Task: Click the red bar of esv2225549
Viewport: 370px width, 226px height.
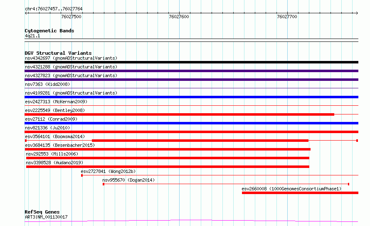Action: [179, 114]
